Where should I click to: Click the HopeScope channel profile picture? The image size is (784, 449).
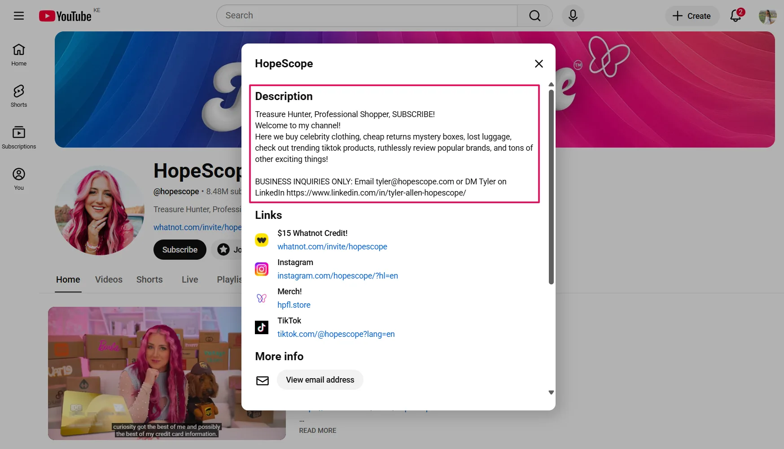[x=100, y=210]
